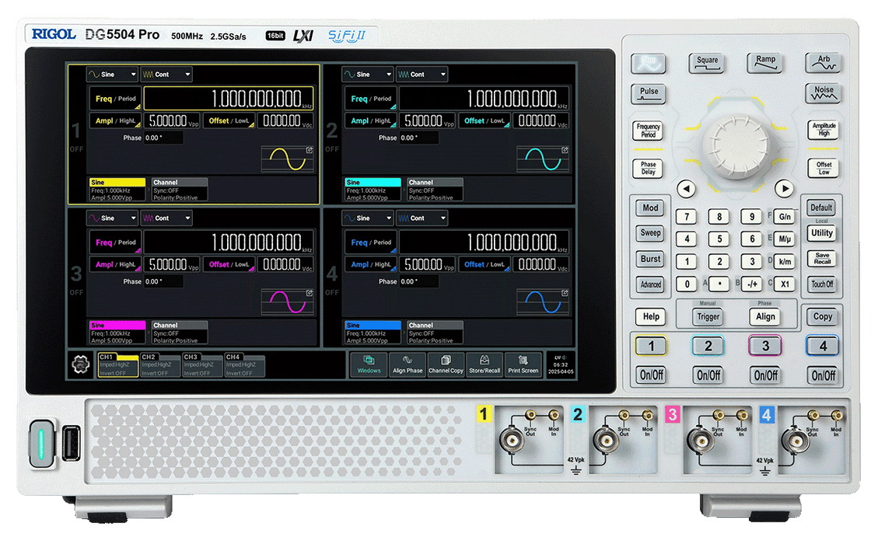Toggle channel 1 OFF indicator on screen
Screen dimensions: 878x544
(x=77, y=149)
